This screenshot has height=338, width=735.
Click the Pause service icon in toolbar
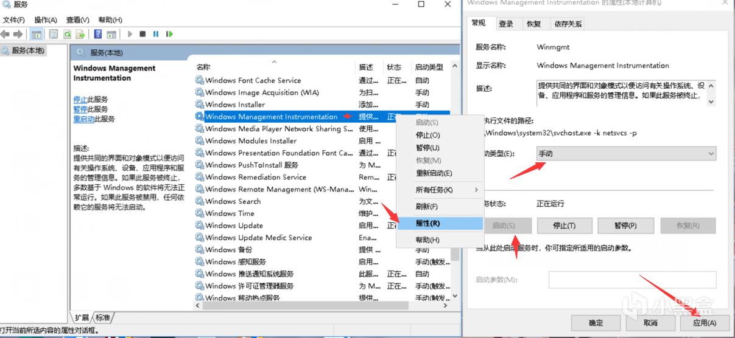coord(156,34)
